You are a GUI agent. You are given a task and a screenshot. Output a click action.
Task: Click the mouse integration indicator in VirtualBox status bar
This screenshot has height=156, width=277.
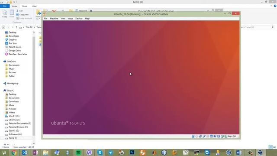222,136
